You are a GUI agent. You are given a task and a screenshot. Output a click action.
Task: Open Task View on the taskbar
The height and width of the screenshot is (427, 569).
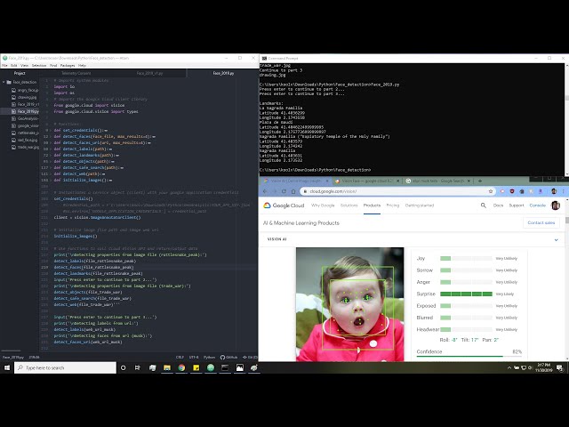click(138, 367)
